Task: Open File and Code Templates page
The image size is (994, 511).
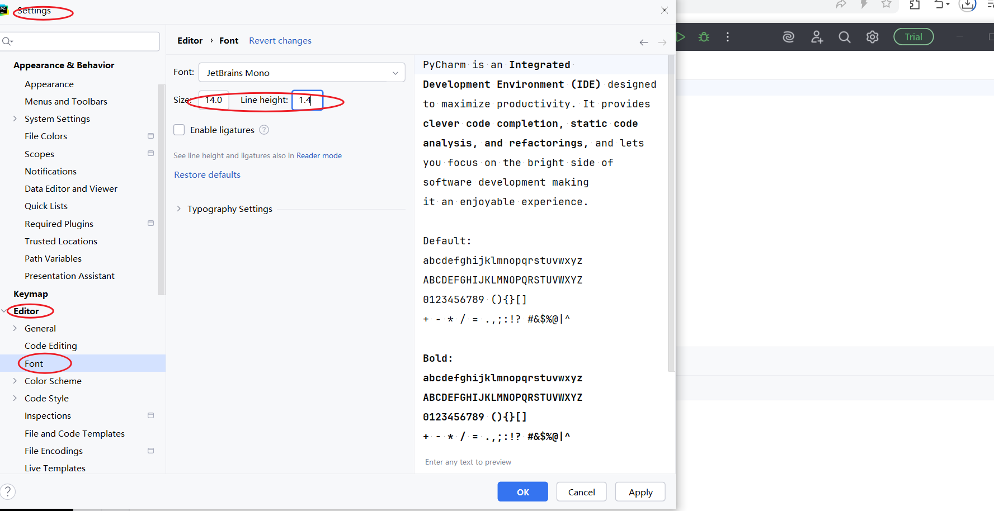Action: click(74, 433)
